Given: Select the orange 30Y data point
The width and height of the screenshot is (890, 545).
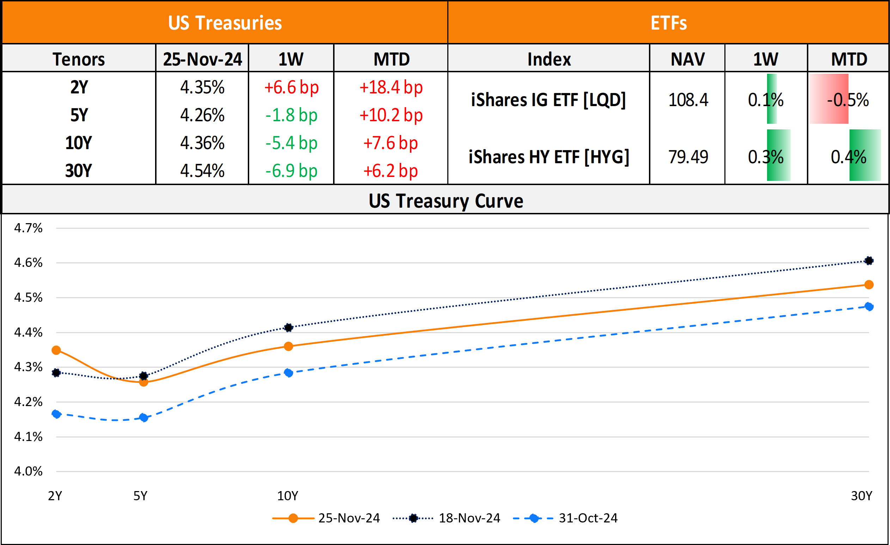Looking at the screenshot, I should click(x=869, y=284).
